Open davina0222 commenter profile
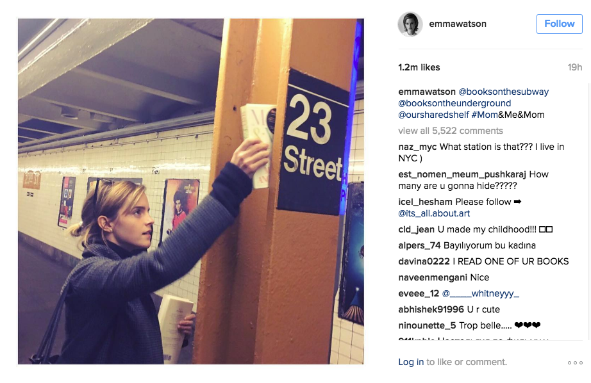591x383 pixels. tap(424, 261)
